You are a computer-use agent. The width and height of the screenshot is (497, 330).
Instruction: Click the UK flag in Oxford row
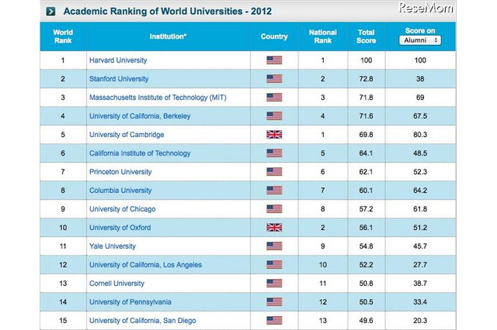click(x=274, y=228)
